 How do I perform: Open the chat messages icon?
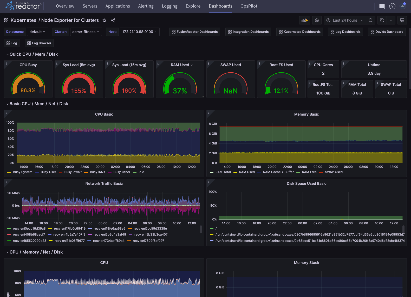[x=382, y=6]
